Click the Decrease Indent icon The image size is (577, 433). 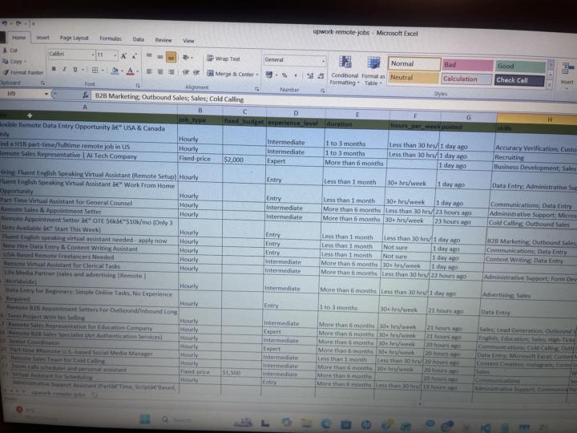[x=186, y=72]
